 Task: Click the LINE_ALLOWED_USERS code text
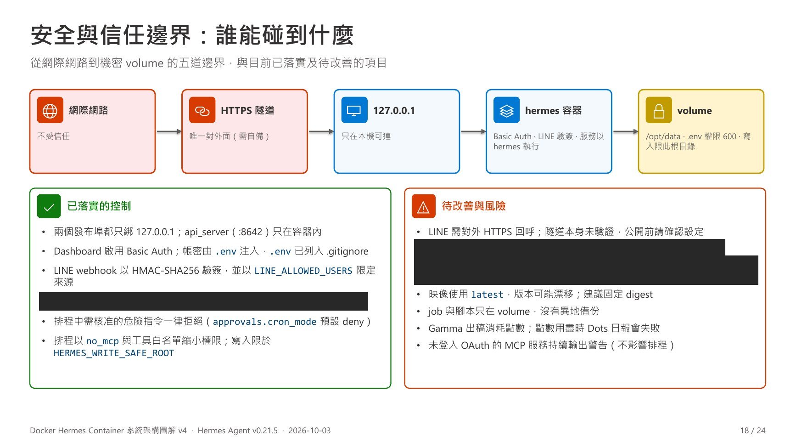click(x=303, y=271)
